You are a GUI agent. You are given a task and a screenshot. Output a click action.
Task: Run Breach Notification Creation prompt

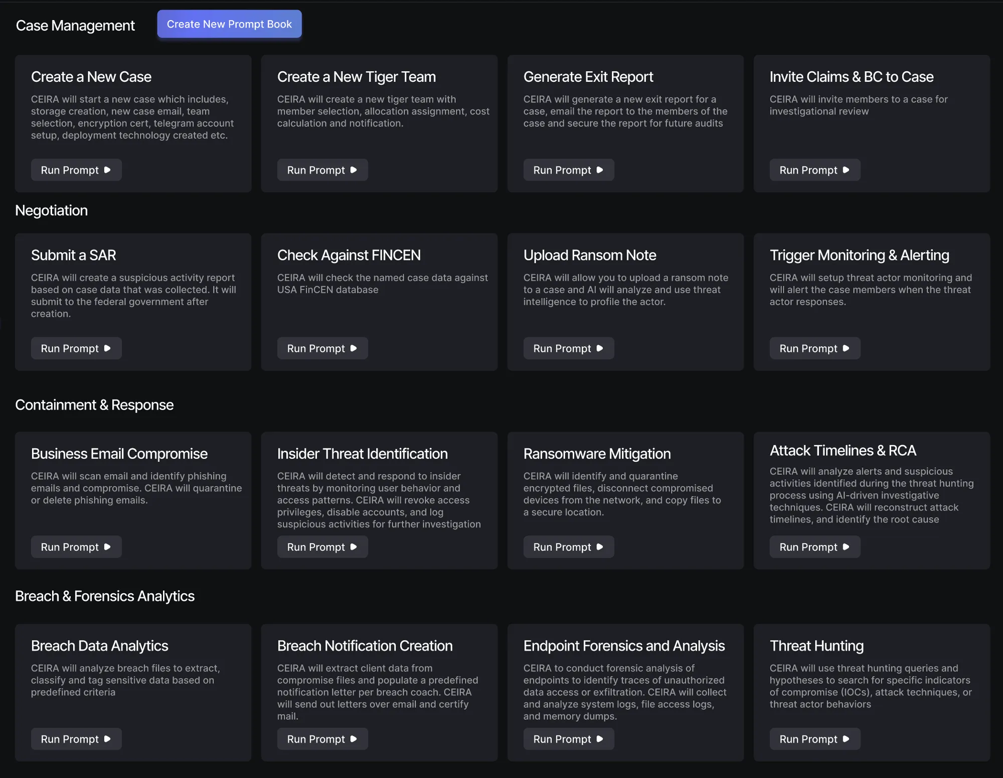(x=322, y=739)
